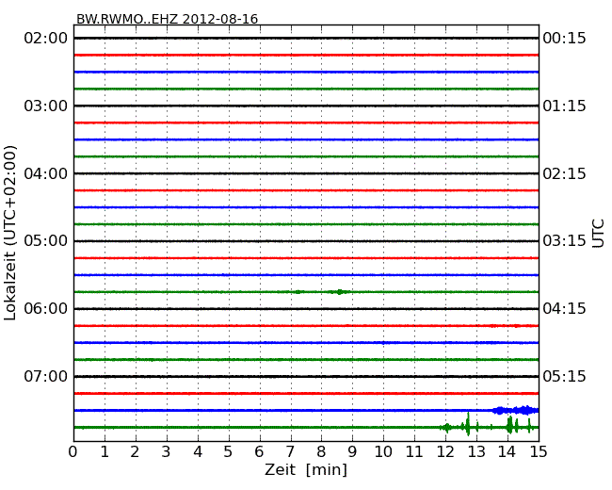
Task: Click the small green event near minute 8.5
Action: [x=339, y=292]
